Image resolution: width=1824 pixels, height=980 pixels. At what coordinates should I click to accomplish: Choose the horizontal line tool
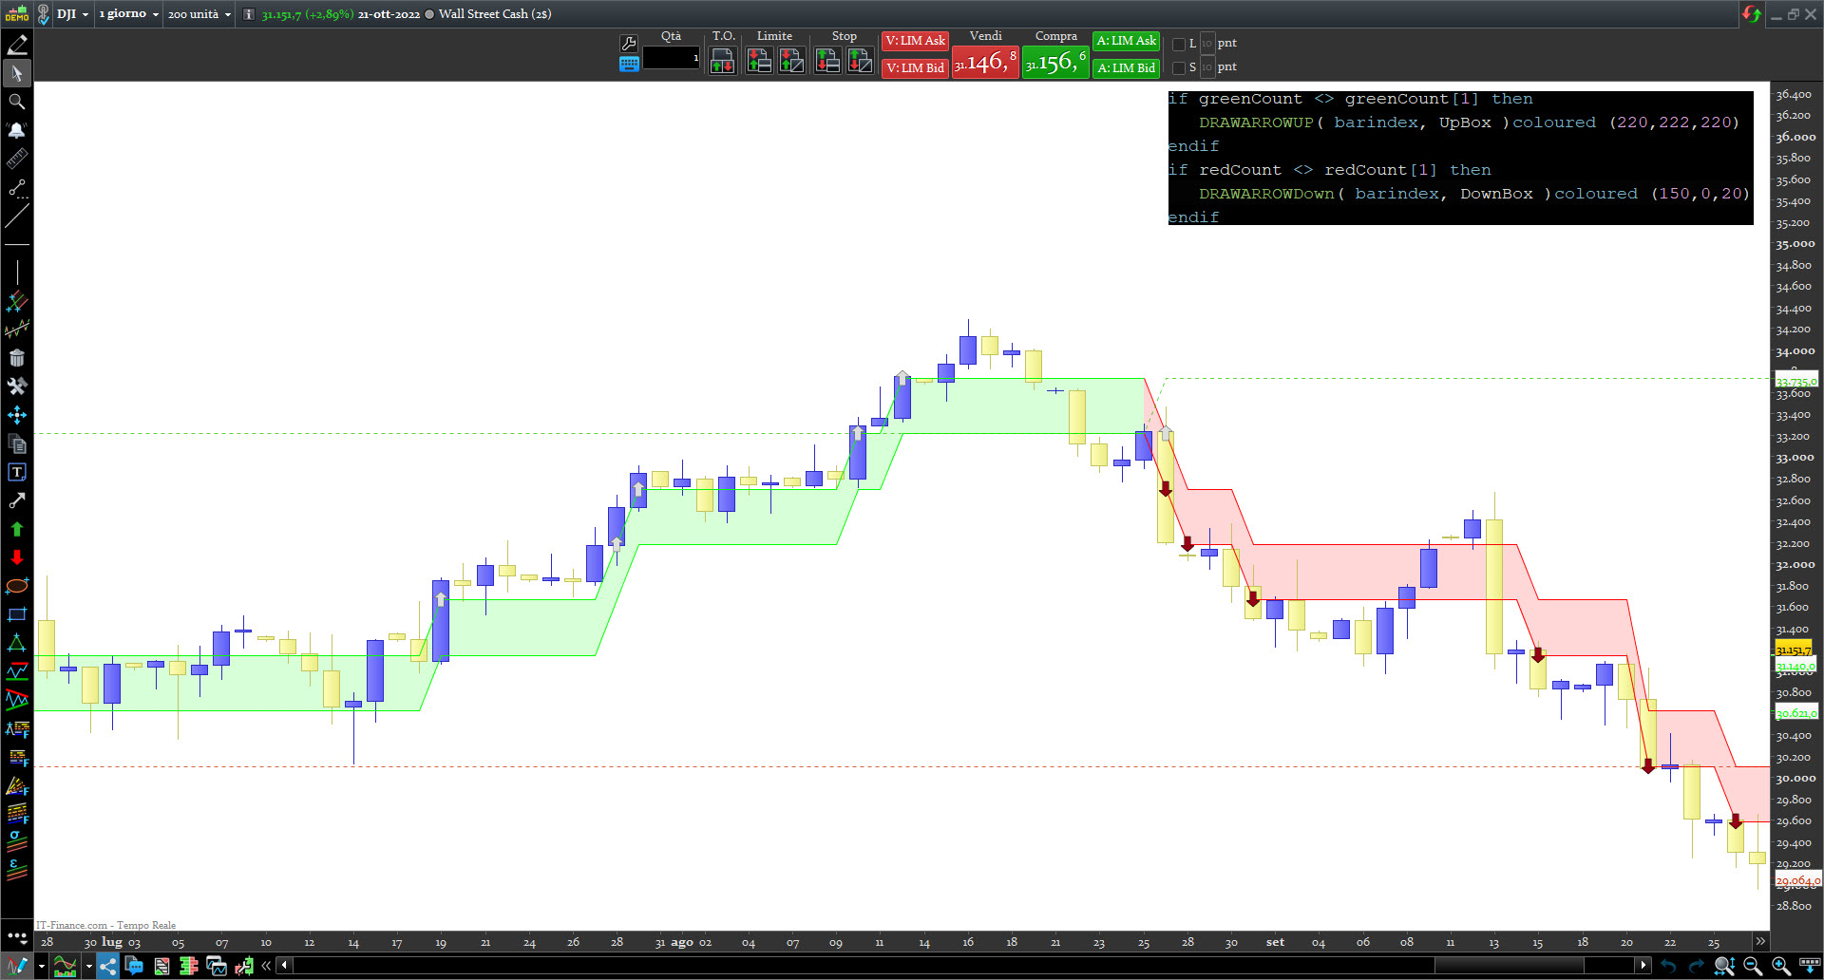(17, 244)
